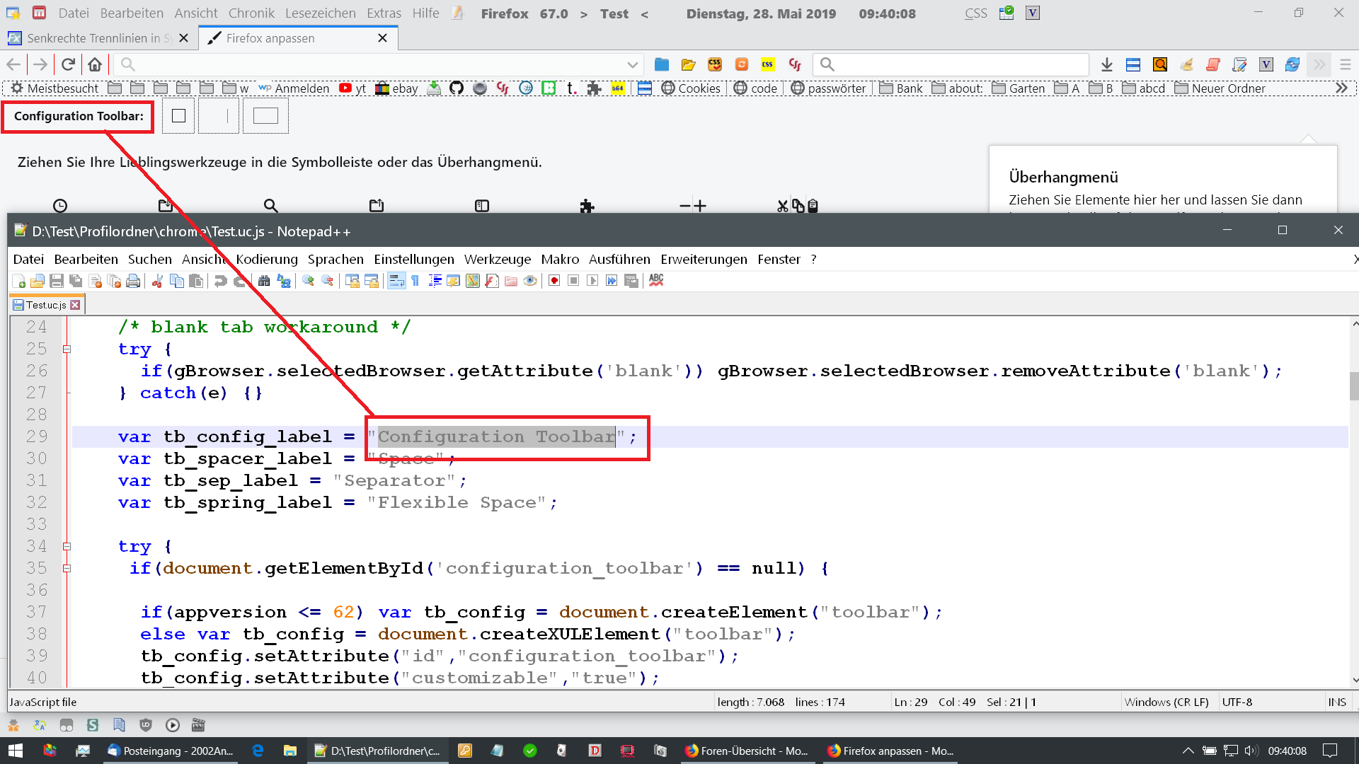Click the Notepad++ vertical scrollbar thumb
Viewport: 1359px width, 764px height.
pyautogui.click(x=1353, y=386)
